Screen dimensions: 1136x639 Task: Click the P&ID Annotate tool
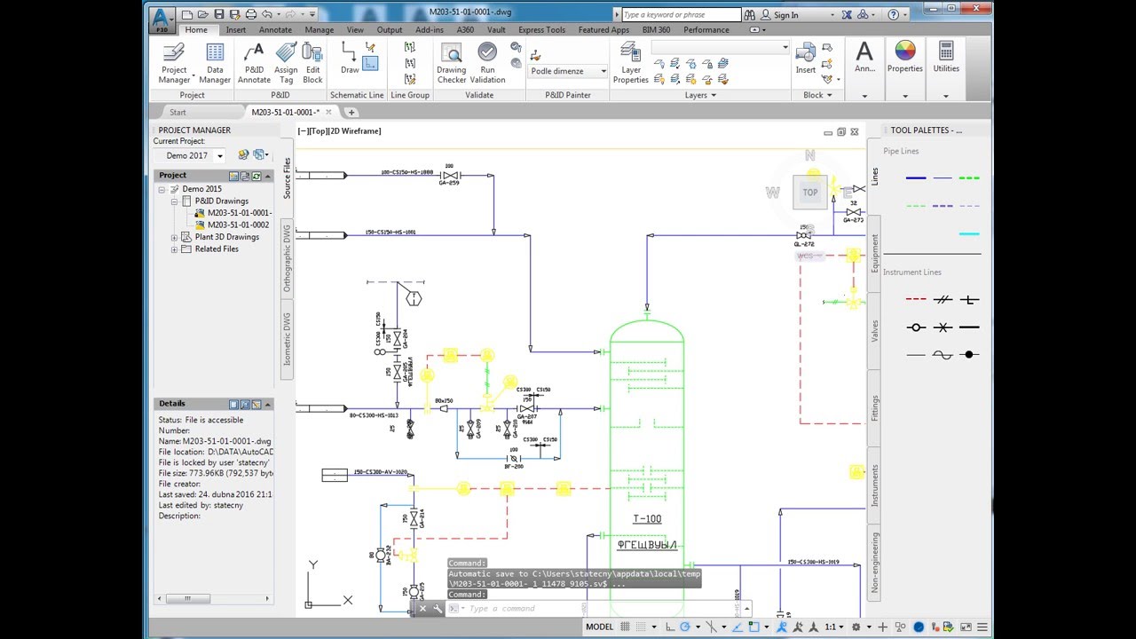254,63
